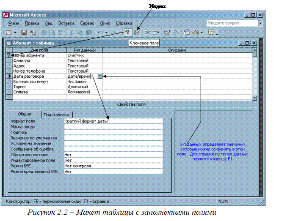The width and height of the screenshot is (290, 221).
Task: Open the Вставка menu
Action: (66, 23)
